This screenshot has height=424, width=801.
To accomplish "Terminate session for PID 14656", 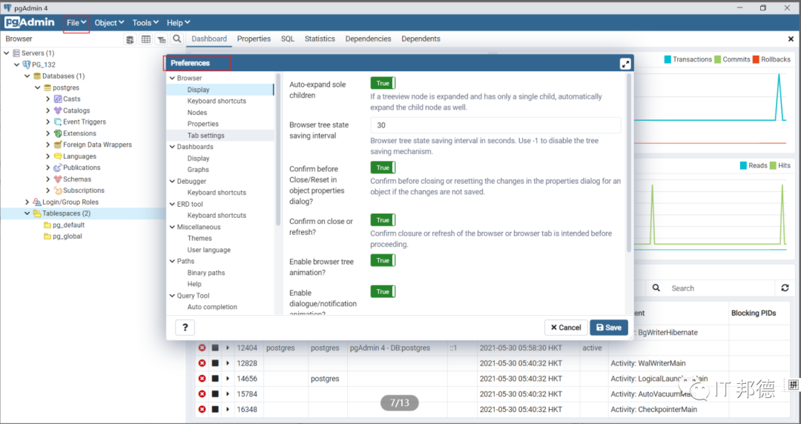I will (x=202, y=379).
